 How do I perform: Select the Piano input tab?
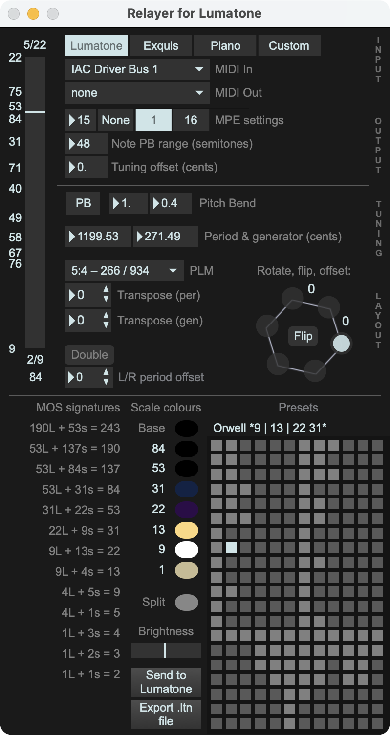coord(225,46)
